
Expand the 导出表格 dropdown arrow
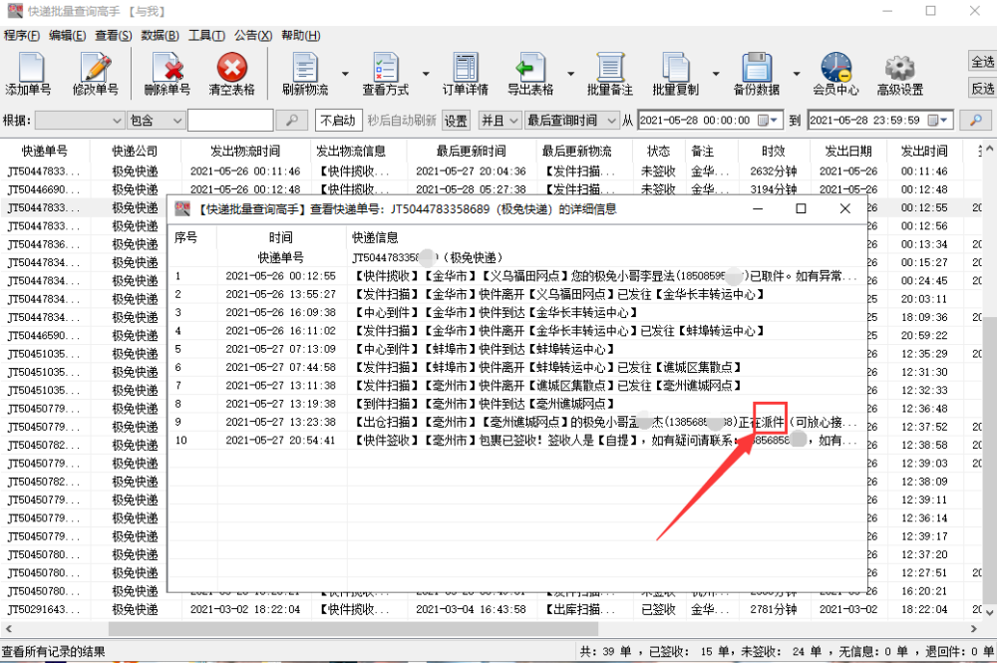570,75
